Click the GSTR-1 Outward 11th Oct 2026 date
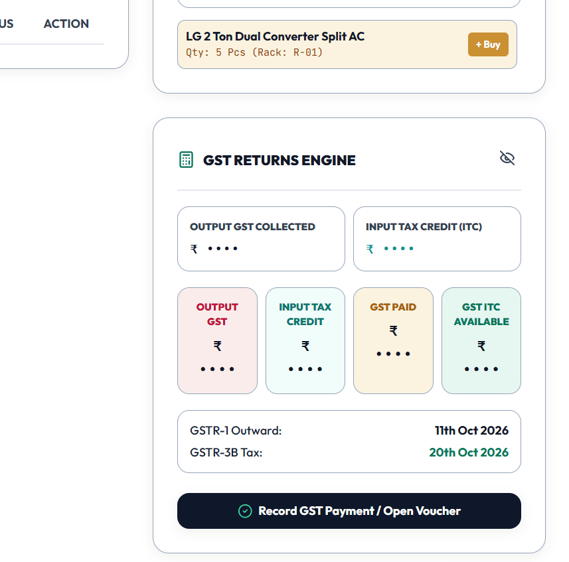 [x=471, y=431]
